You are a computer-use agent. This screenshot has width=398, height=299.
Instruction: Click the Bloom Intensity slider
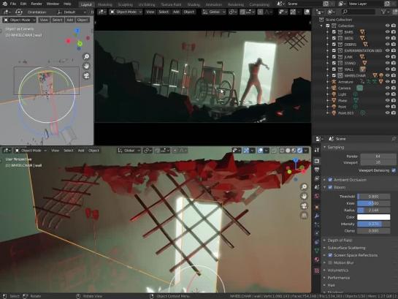pyautogui.click(x=373, y=224)
